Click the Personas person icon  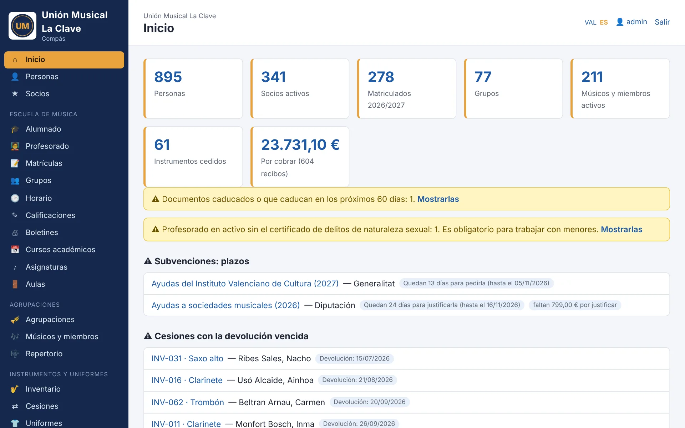[x=15, y=77]
